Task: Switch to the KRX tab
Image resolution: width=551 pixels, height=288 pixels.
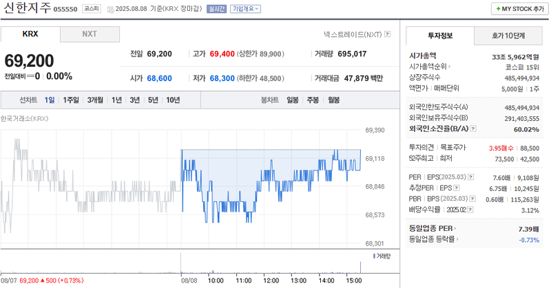Action: pos(30,34)
